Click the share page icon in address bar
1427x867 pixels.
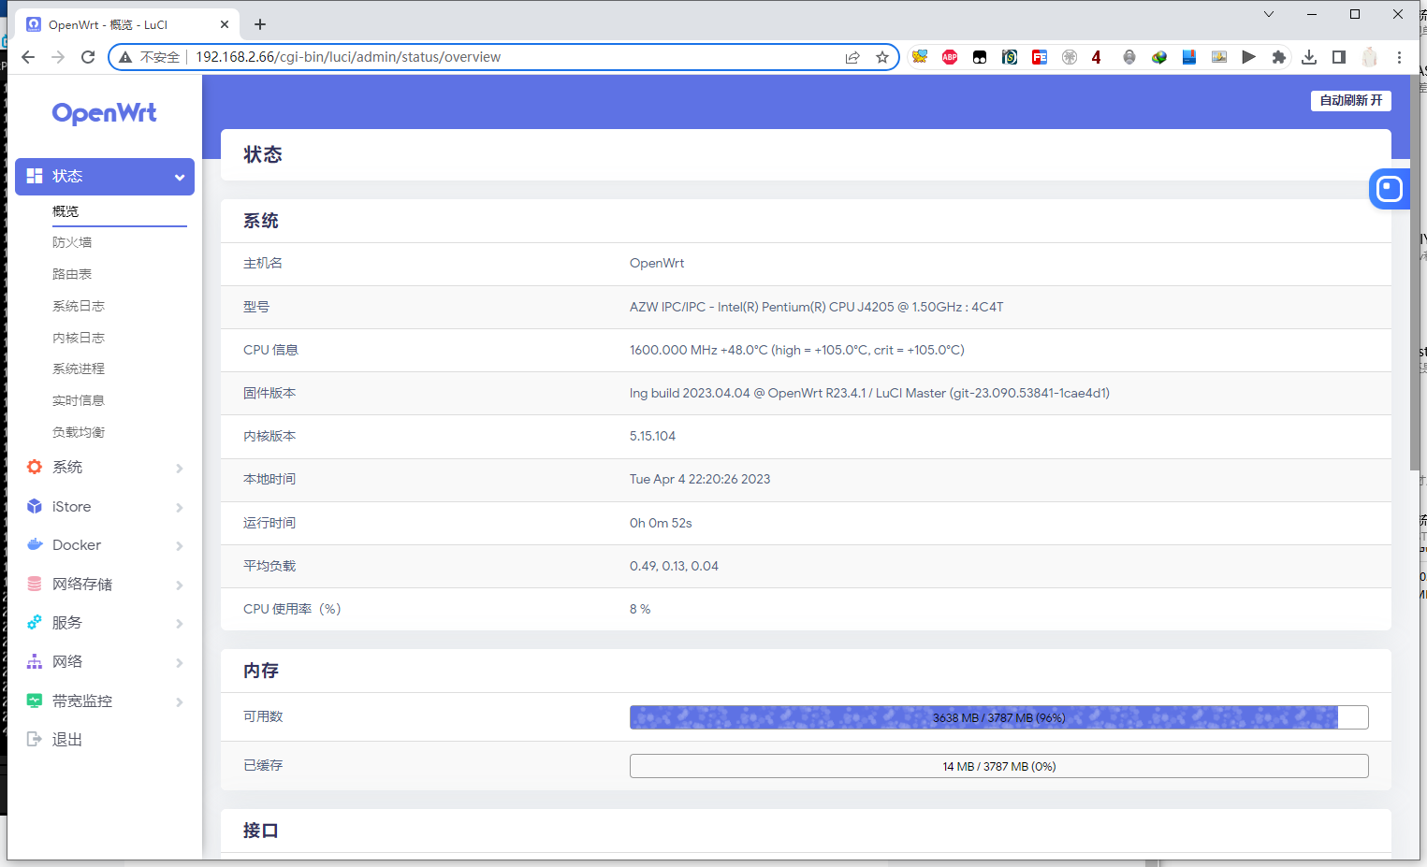[x=852, y=57]
